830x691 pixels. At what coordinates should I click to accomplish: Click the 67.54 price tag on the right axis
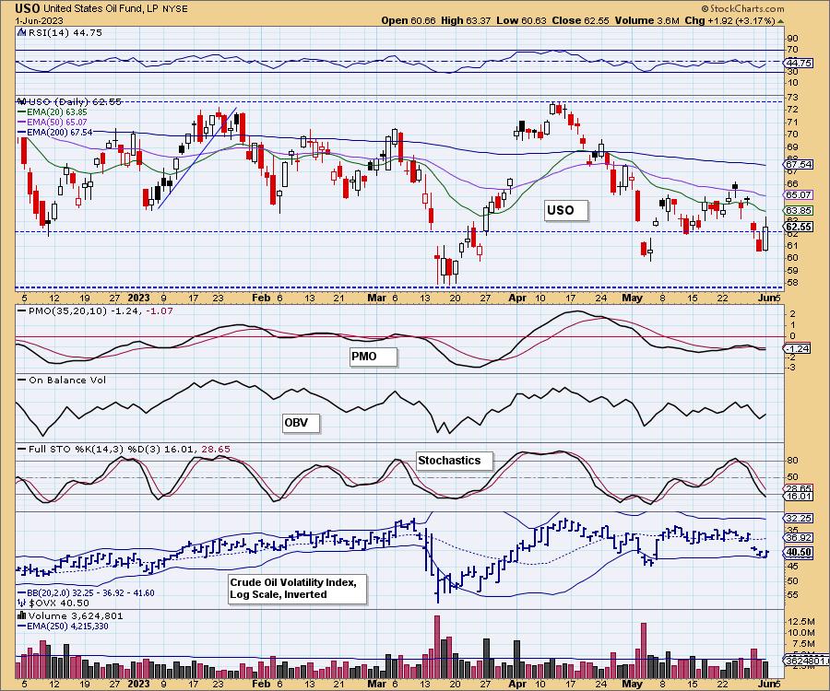800,164
